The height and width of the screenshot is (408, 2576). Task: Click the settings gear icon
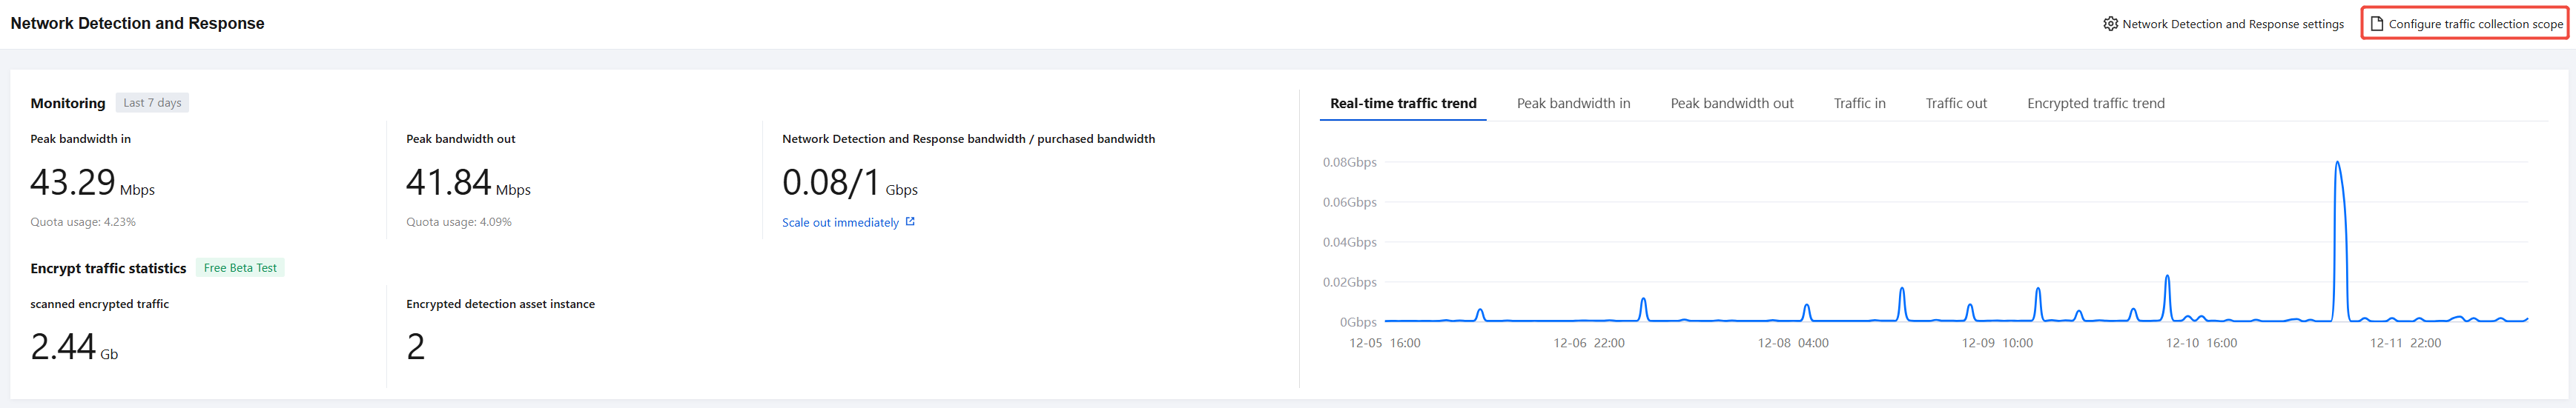tap(2110, 24)
